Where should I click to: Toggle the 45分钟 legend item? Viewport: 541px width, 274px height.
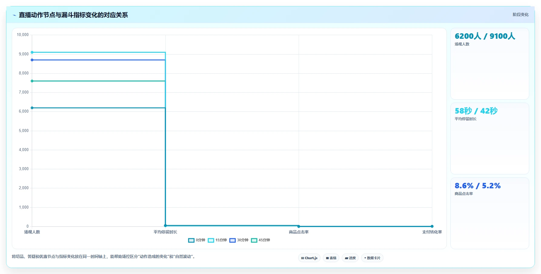click(x=260, y=240)
